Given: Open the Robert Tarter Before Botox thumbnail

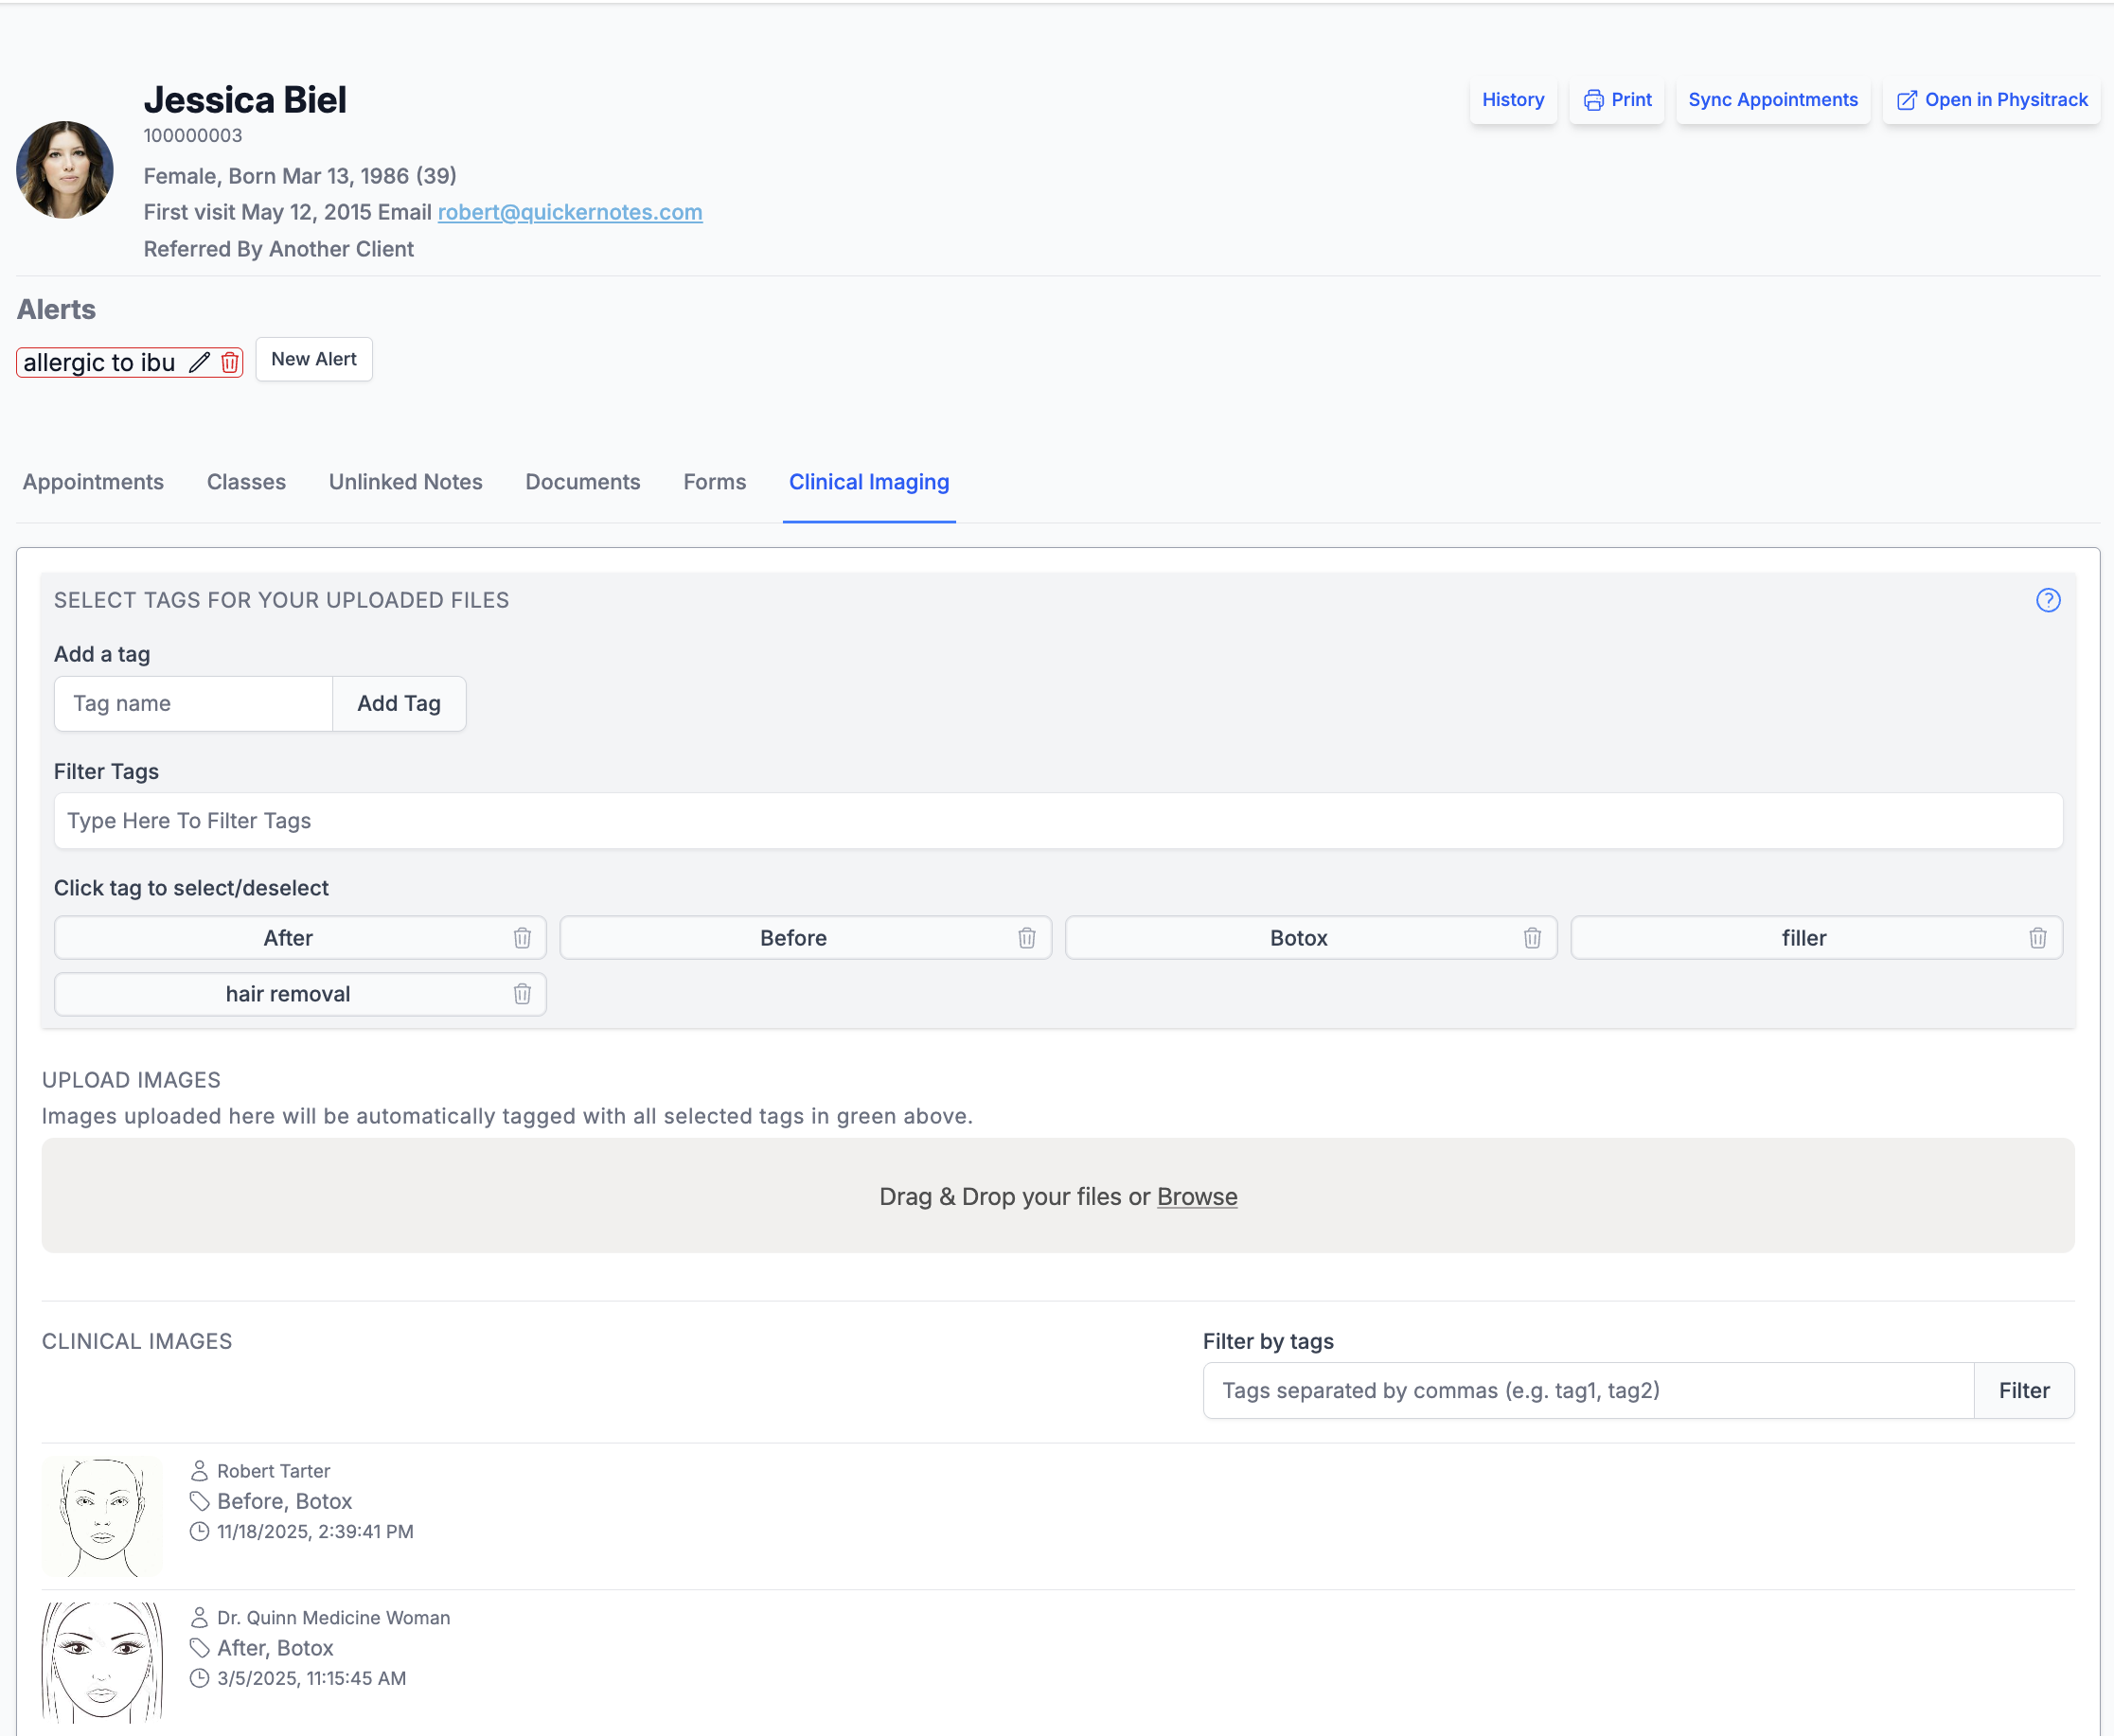Looking at the screenshot, I should (102, 1516).
